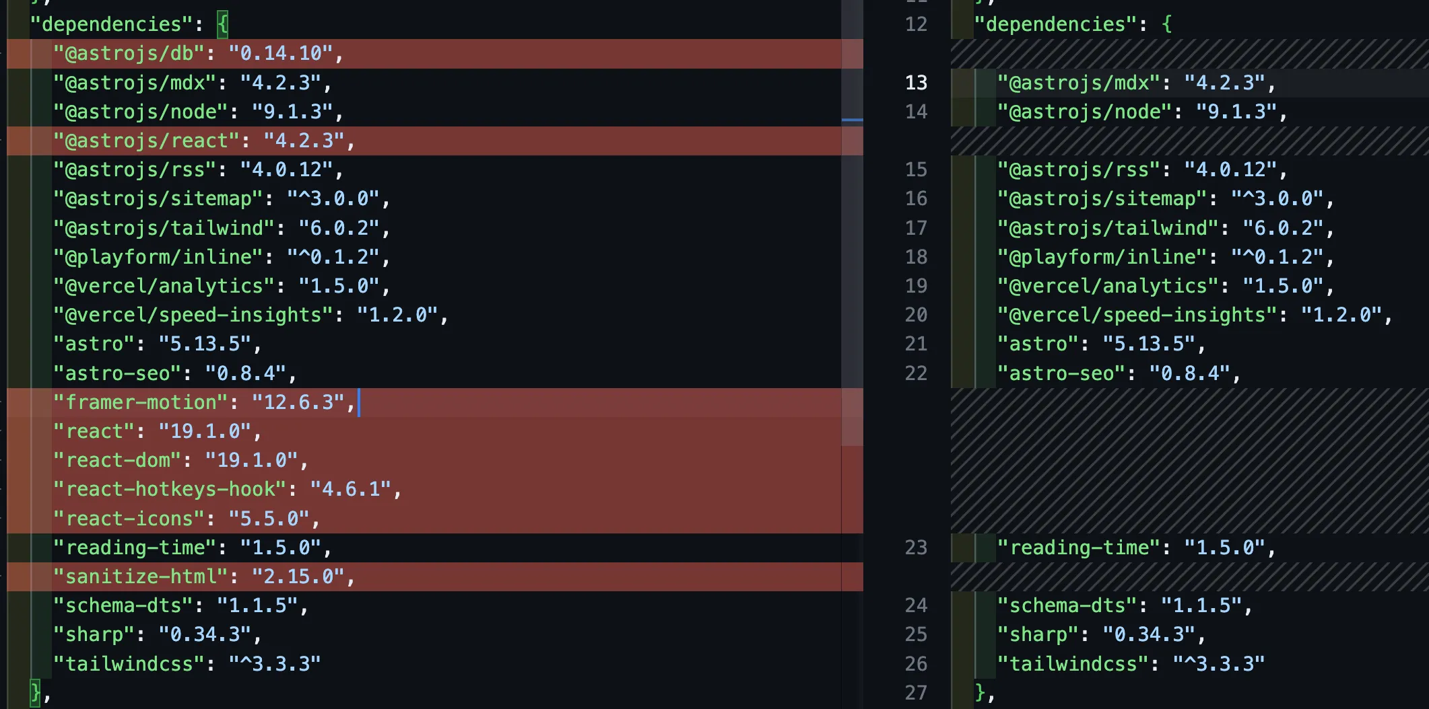Click line number 18 in the gutter

tap(916, 257)
